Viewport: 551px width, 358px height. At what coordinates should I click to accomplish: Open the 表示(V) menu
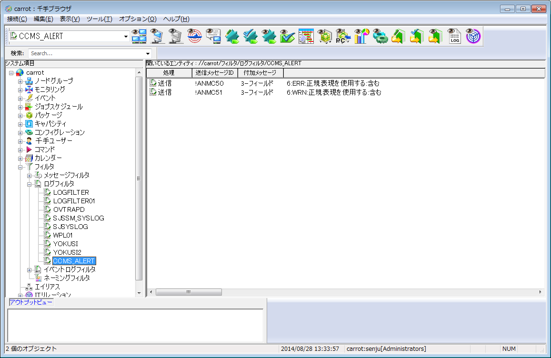[70, 19]
